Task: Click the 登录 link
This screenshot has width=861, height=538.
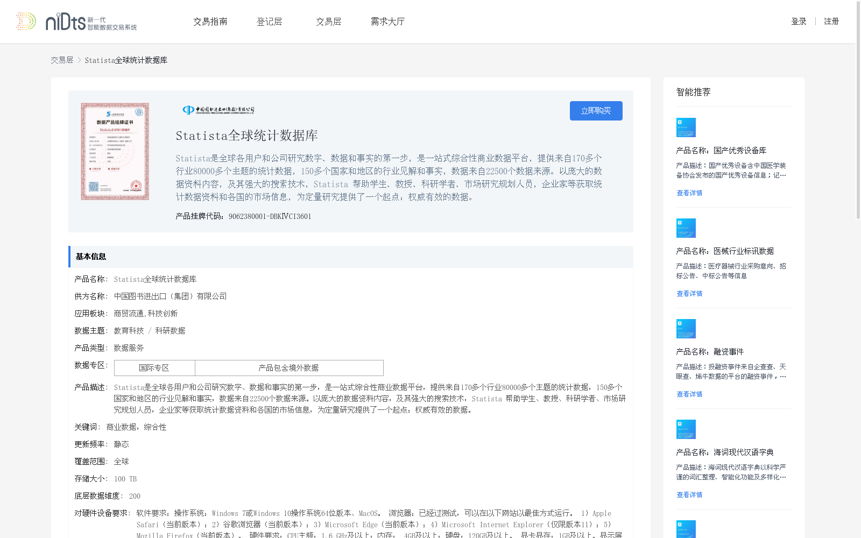Action: [799, 22]
